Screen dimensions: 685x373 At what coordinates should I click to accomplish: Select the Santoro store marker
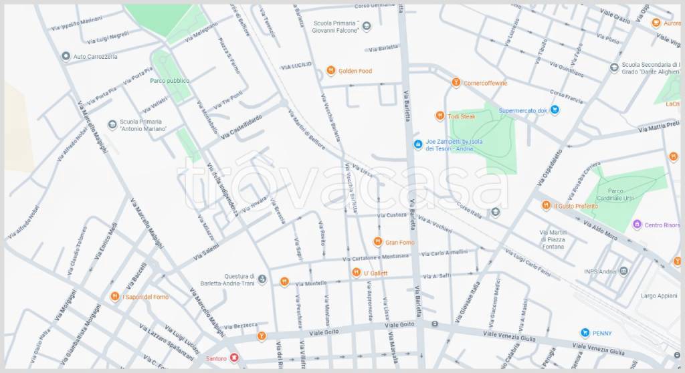point(234,358)
